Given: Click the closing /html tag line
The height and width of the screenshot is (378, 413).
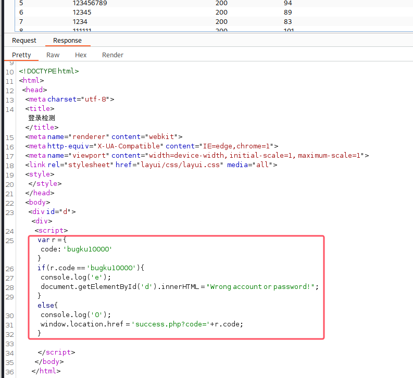Looking at the screenshot, I should tap(46, 371).
